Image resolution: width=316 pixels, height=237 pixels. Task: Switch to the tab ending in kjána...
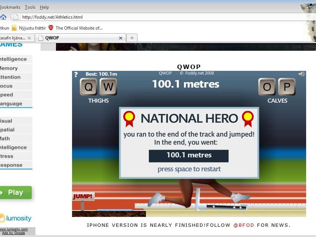(17, 38)
